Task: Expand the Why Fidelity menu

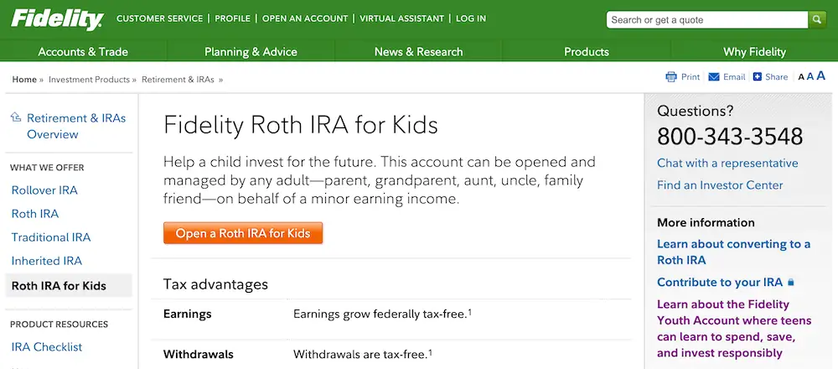Action: [754, 51]
